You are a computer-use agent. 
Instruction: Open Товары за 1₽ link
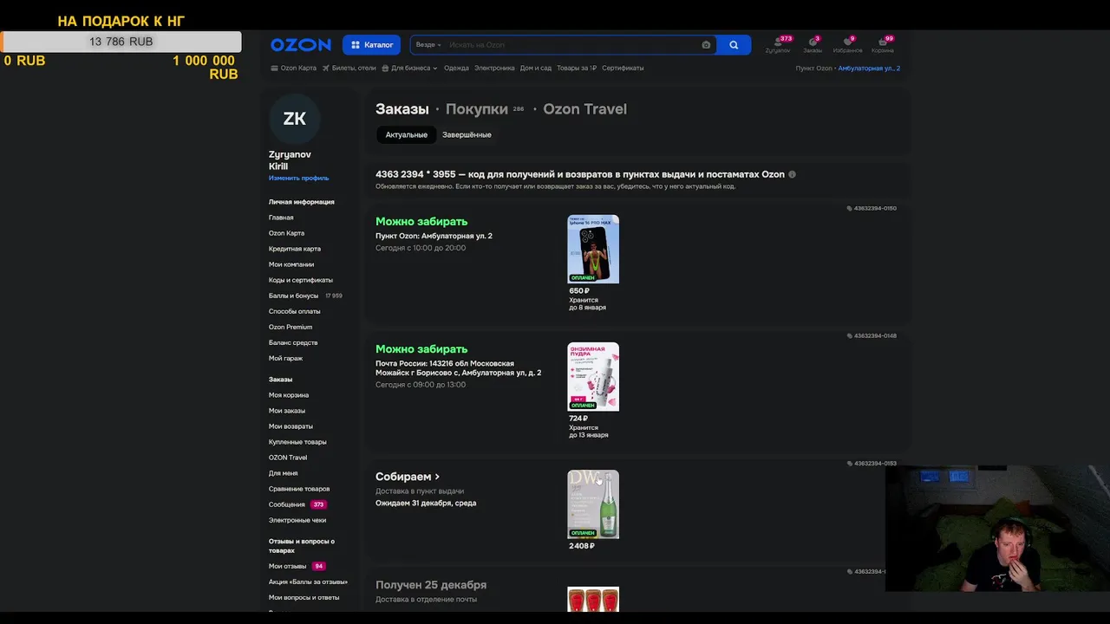(x=577, y=68)
